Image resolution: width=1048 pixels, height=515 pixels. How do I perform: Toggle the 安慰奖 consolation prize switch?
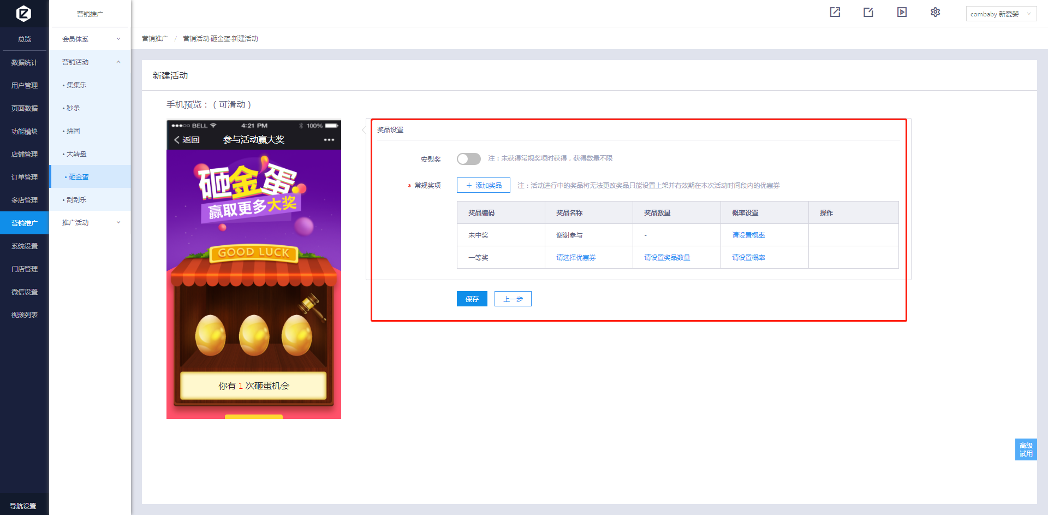click(468, 159)
